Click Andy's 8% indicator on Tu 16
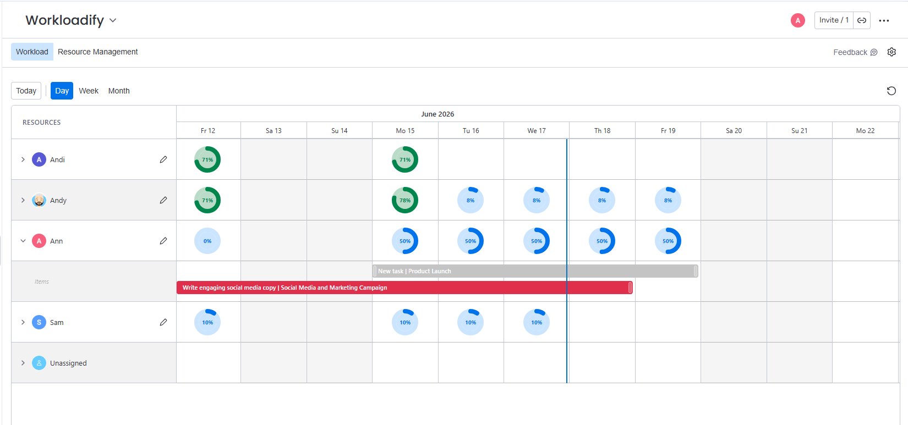This screenshot has height=425, width=908. (x=471, y=200)
